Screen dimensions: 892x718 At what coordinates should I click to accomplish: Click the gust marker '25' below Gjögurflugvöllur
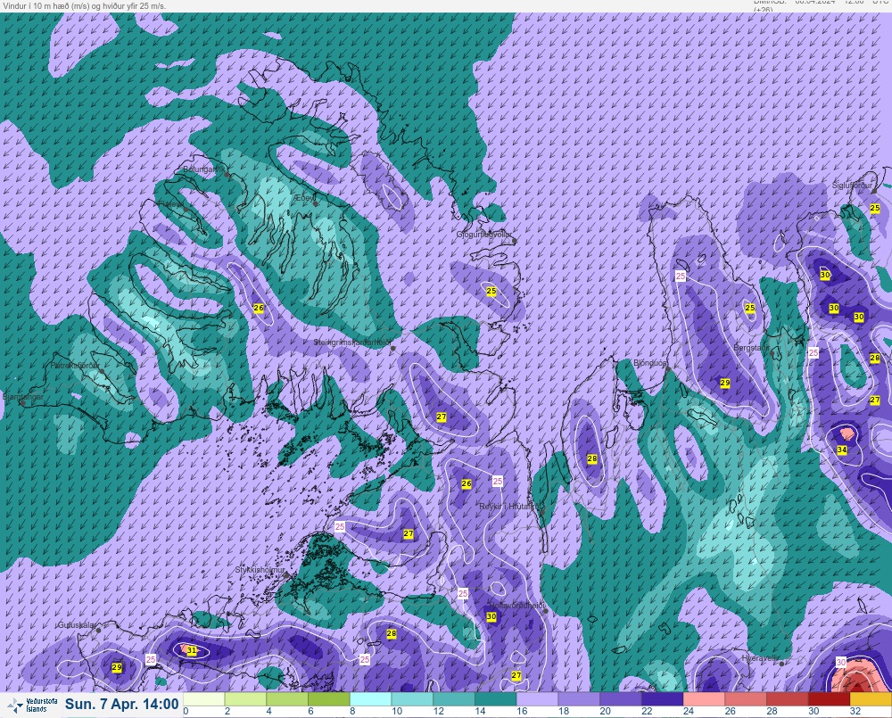point(491,291)
